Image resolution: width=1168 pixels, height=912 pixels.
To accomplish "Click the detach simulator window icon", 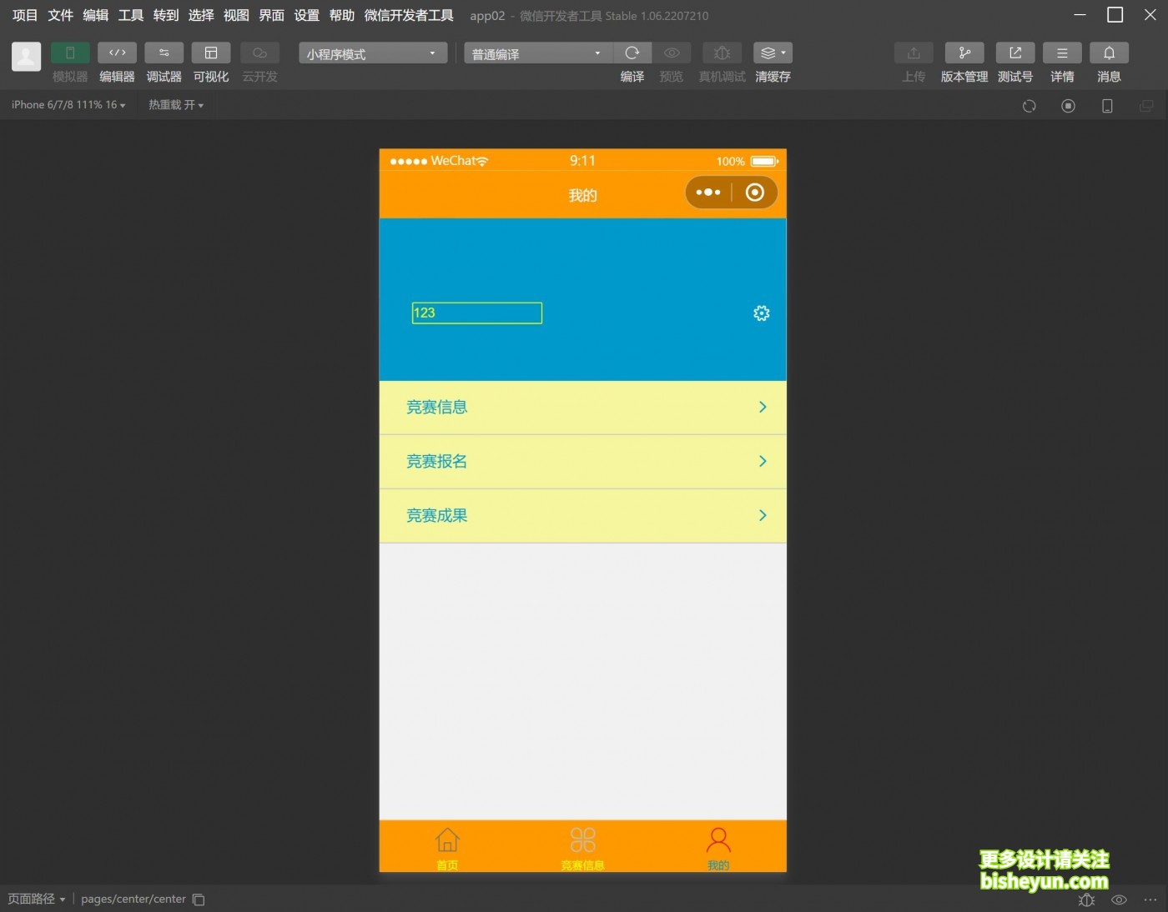I will 1146,106.
